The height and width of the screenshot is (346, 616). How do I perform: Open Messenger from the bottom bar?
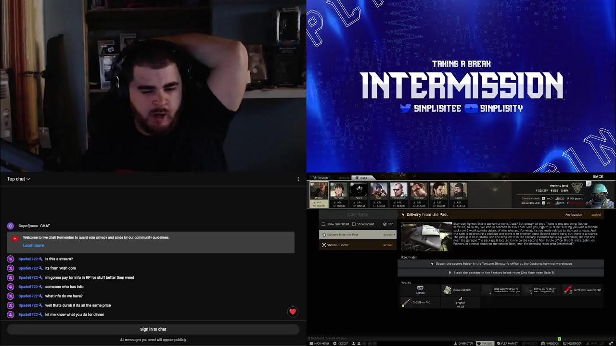(x=572, y=343)
